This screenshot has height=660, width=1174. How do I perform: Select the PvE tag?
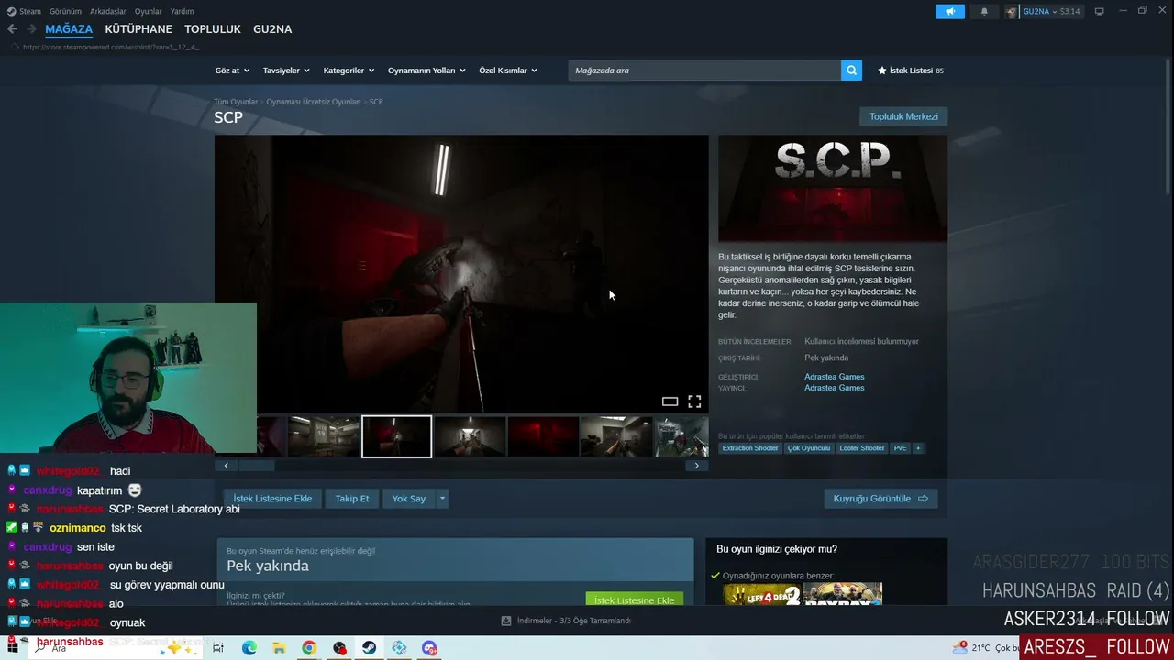(900, 448)
